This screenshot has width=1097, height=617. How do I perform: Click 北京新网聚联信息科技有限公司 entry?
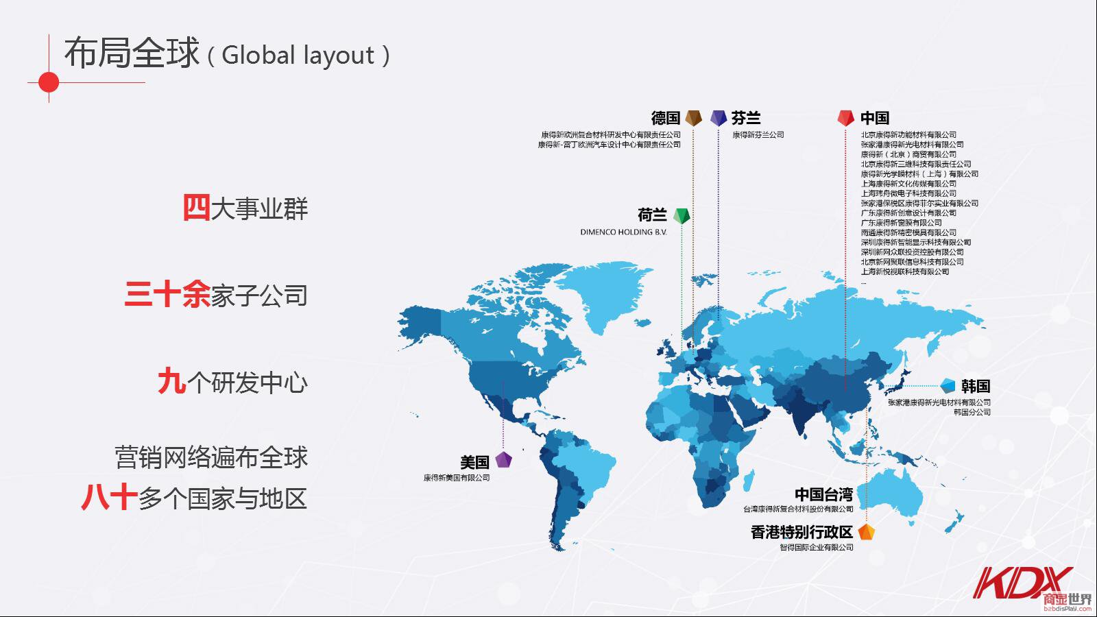click(912, 262)
